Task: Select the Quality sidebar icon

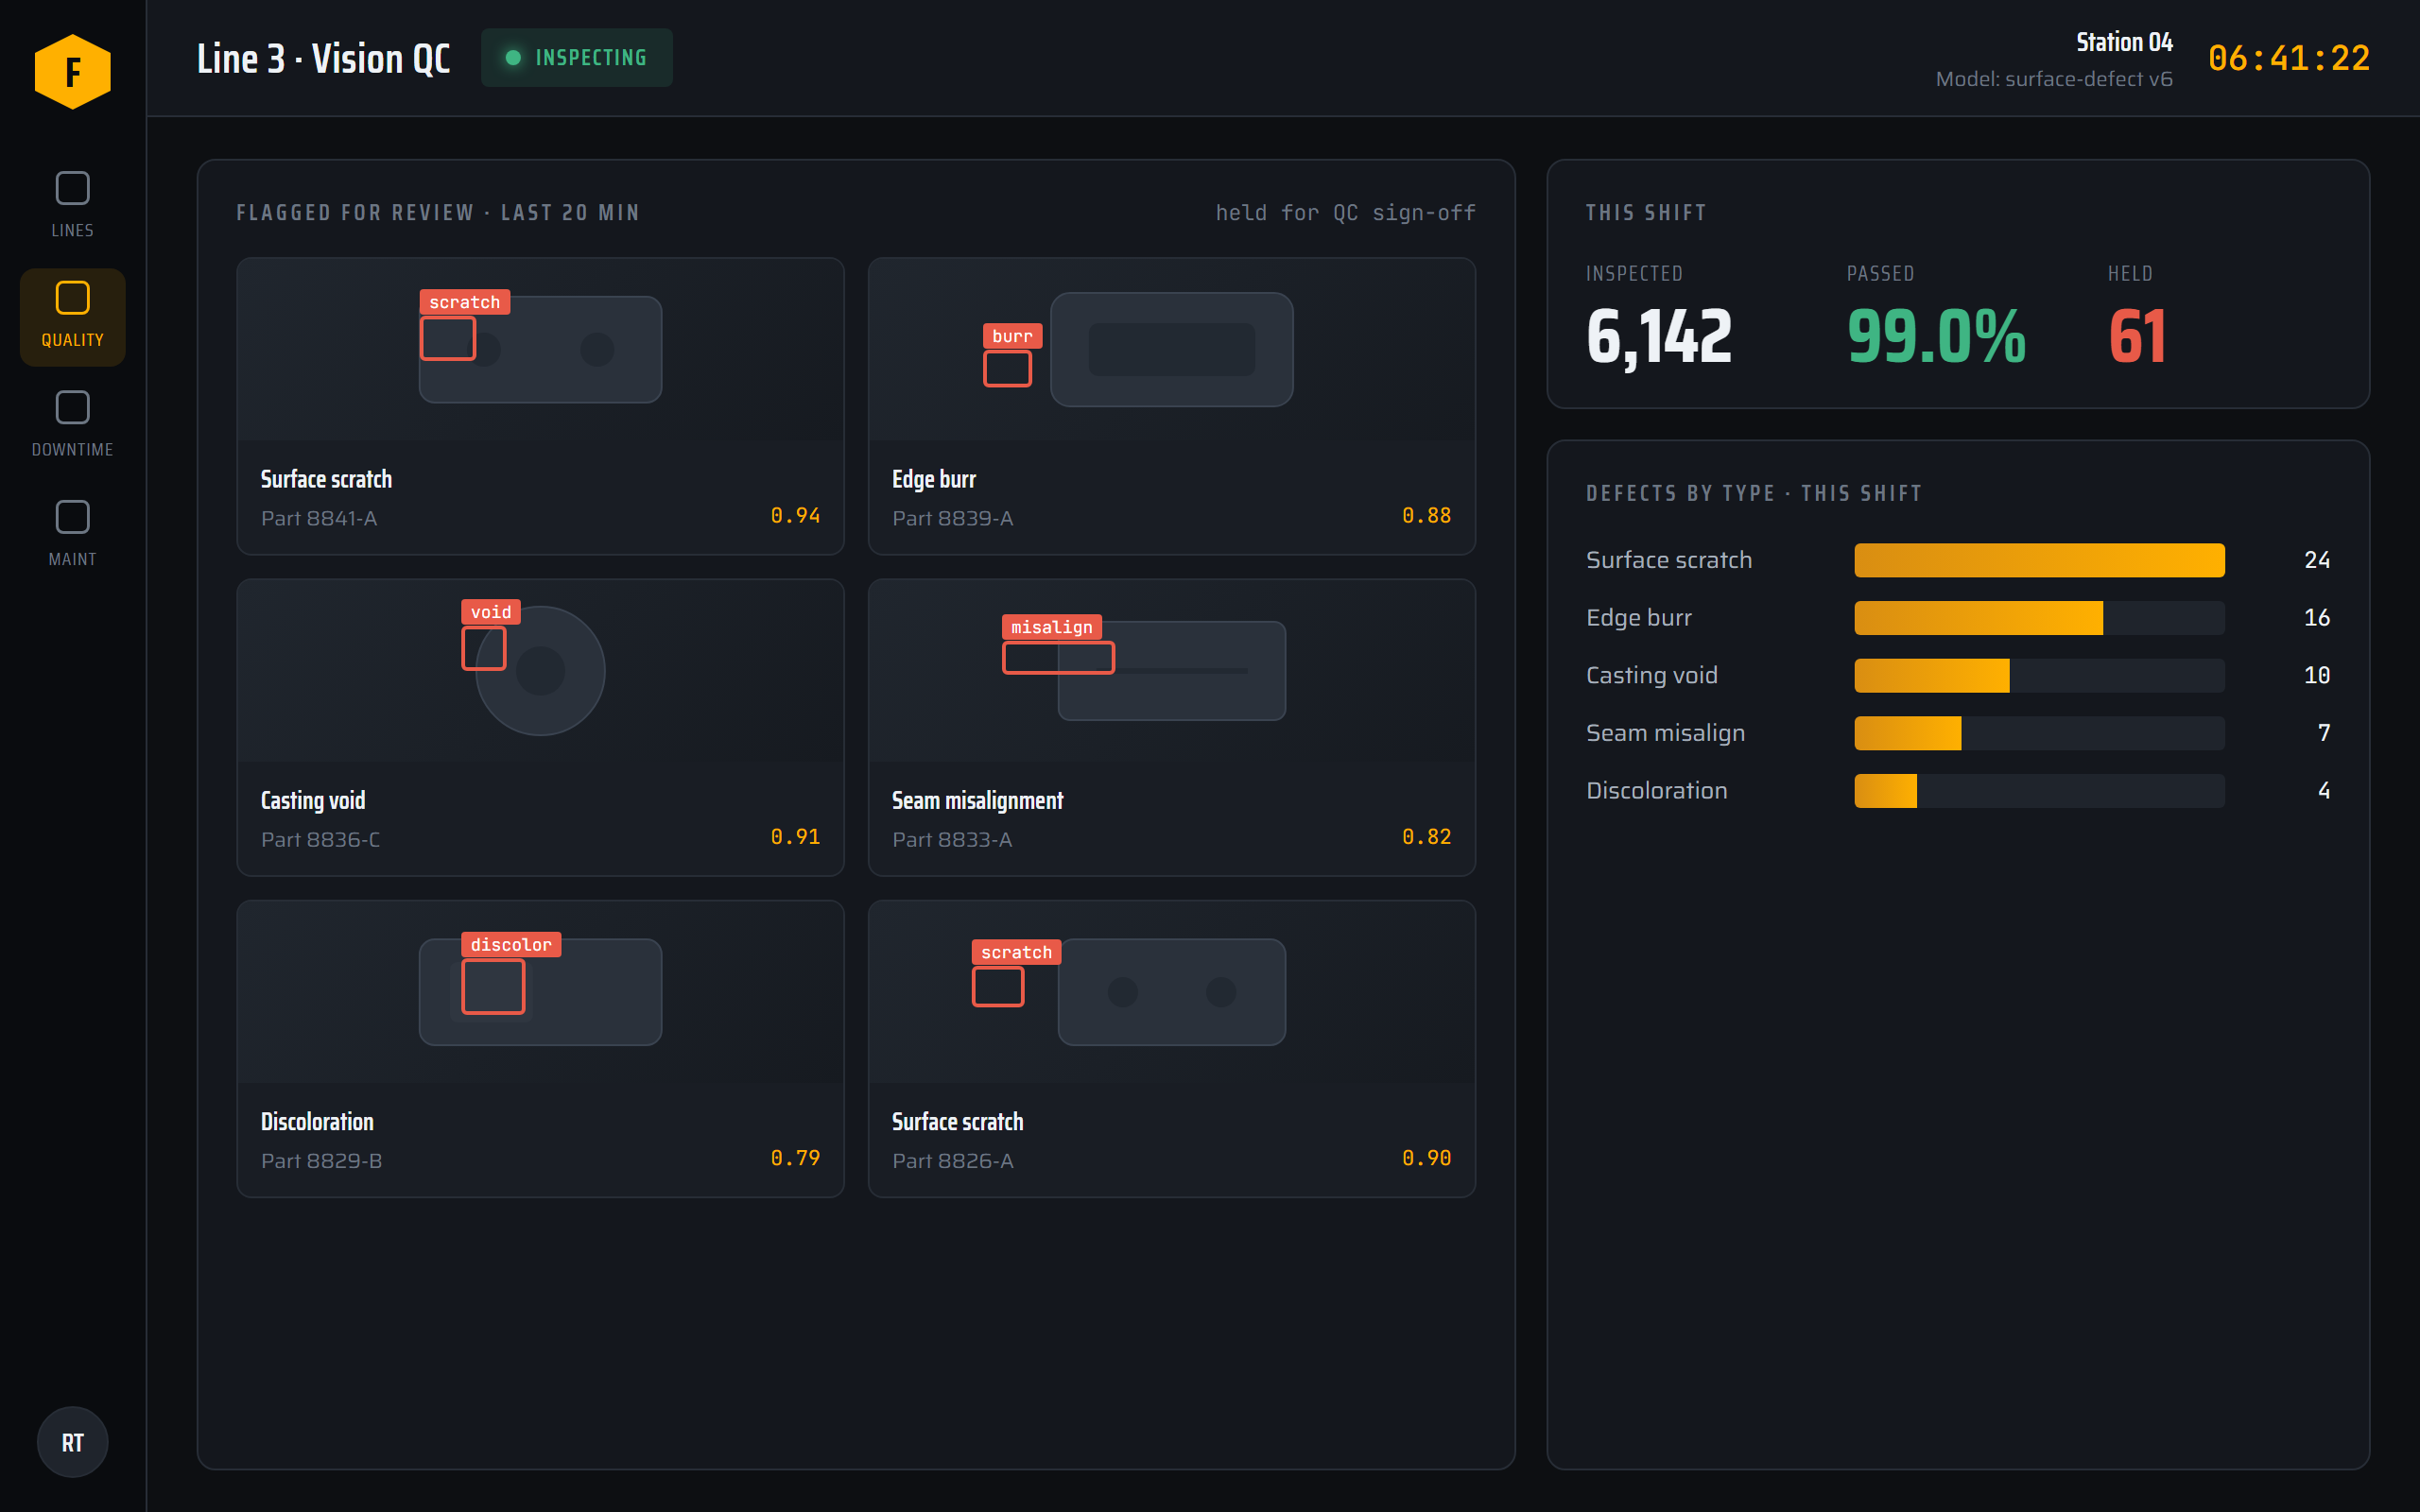Action: (x=72, y=316)
